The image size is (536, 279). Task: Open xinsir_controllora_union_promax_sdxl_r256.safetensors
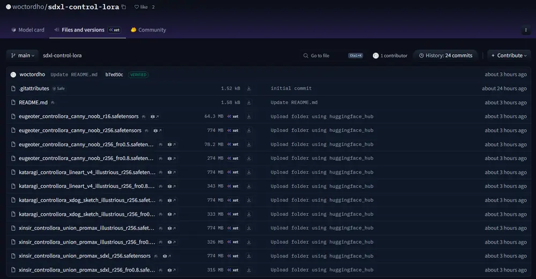(85, 256)
